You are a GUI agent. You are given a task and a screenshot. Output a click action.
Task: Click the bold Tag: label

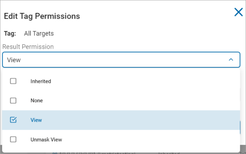tap(10, 33)
